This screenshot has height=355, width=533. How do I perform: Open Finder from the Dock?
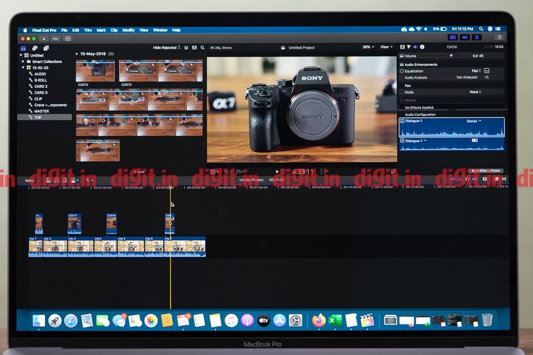click(x=39, y=321)
